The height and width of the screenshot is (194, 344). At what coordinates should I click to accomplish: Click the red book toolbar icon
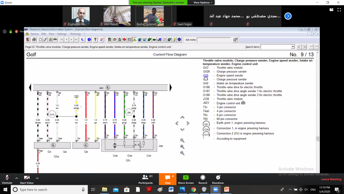click(124, 40)
